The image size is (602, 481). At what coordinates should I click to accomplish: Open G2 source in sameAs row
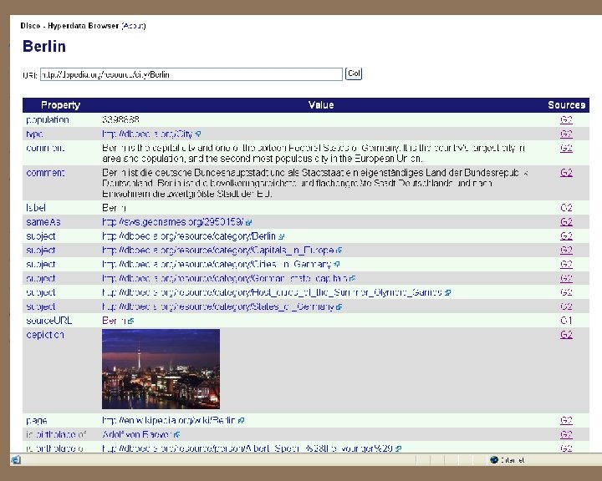[566, 221]
